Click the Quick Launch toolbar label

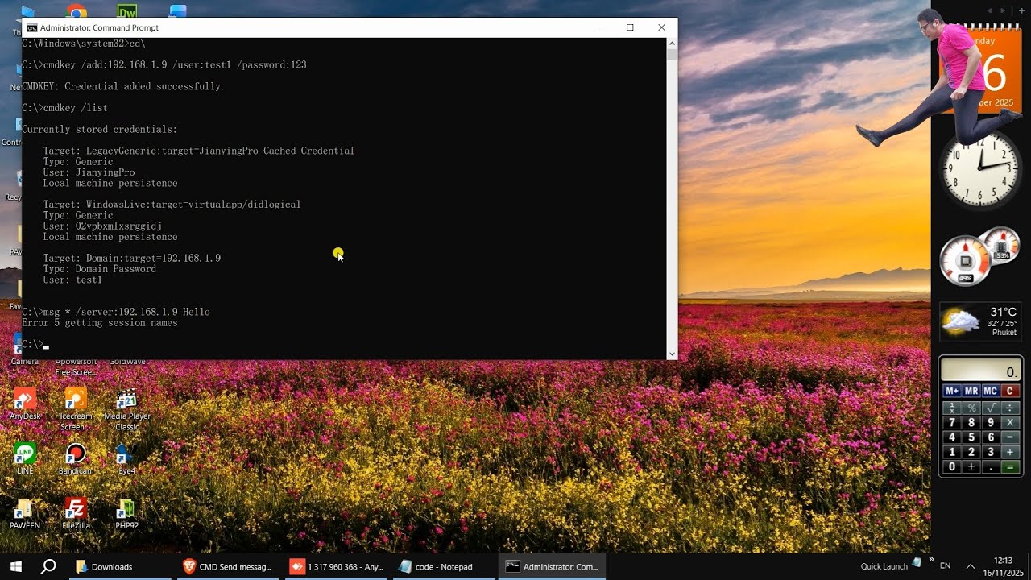[x=884, y=566]
